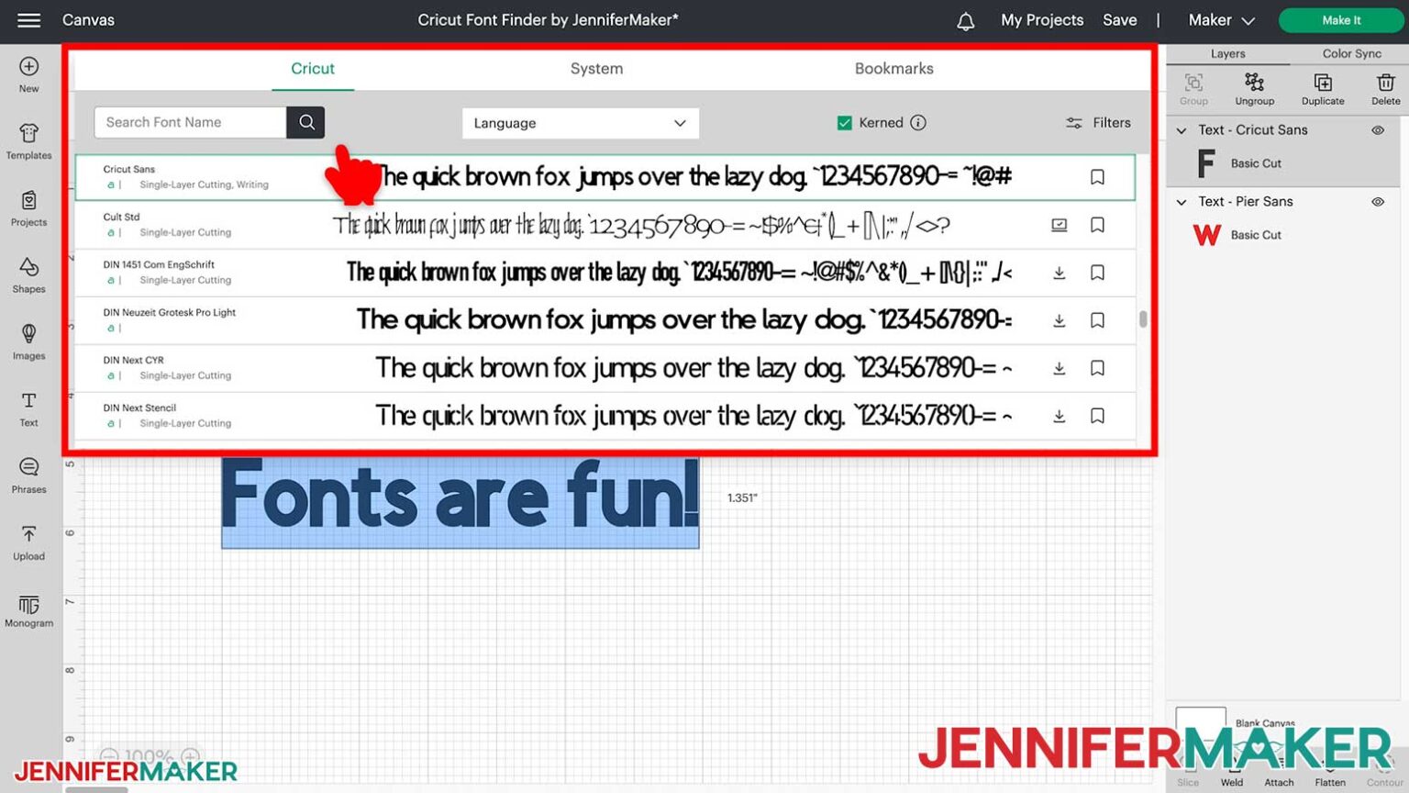Open font Filters options

pyautogui.click(x=1098, y=122)
